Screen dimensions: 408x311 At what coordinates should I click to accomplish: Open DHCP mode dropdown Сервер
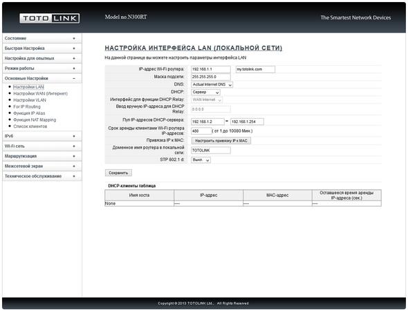(x=206, y=93)
